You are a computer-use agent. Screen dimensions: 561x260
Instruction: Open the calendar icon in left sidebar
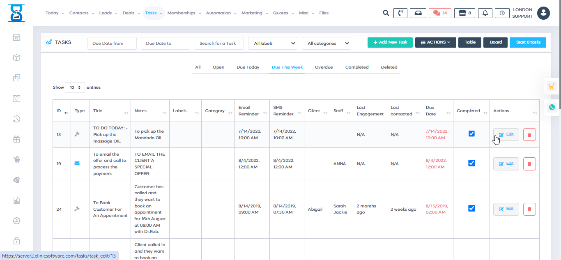17,37
